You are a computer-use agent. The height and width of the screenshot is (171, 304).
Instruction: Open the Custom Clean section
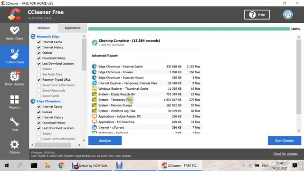15,57
